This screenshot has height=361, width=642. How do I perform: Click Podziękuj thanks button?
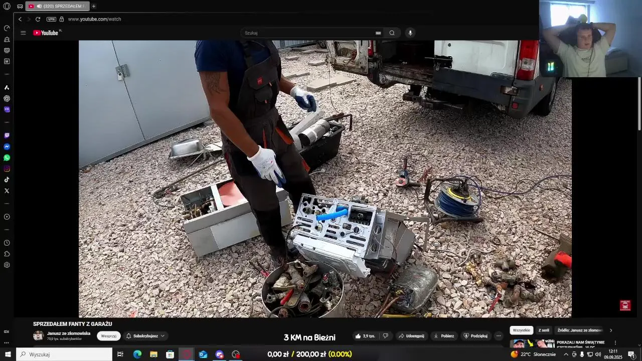475,336
